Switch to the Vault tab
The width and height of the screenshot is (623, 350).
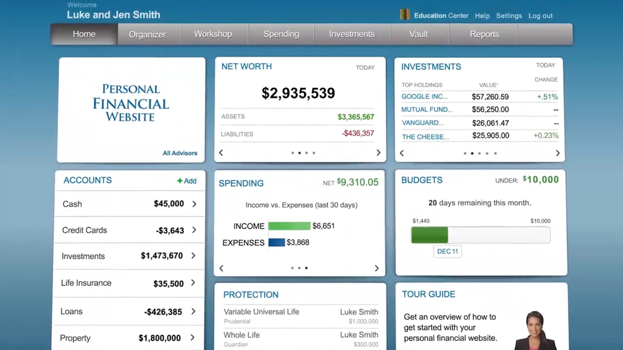[x=418, y=34]
